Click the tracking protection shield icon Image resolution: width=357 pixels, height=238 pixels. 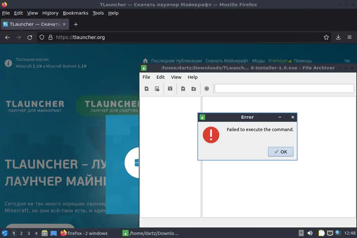[x=42, y=37]
